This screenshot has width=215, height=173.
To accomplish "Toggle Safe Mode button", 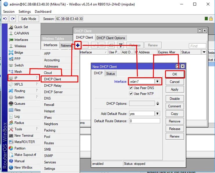I will (x=29, y=19).
